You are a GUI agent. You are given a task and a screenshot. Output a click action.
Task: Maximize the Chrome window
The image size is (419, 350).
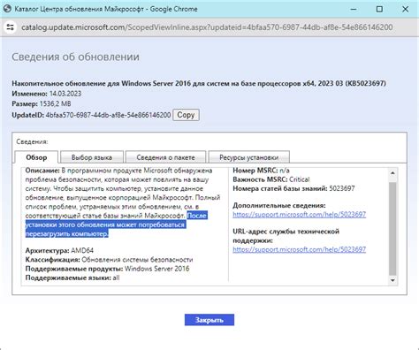(379, 9)
